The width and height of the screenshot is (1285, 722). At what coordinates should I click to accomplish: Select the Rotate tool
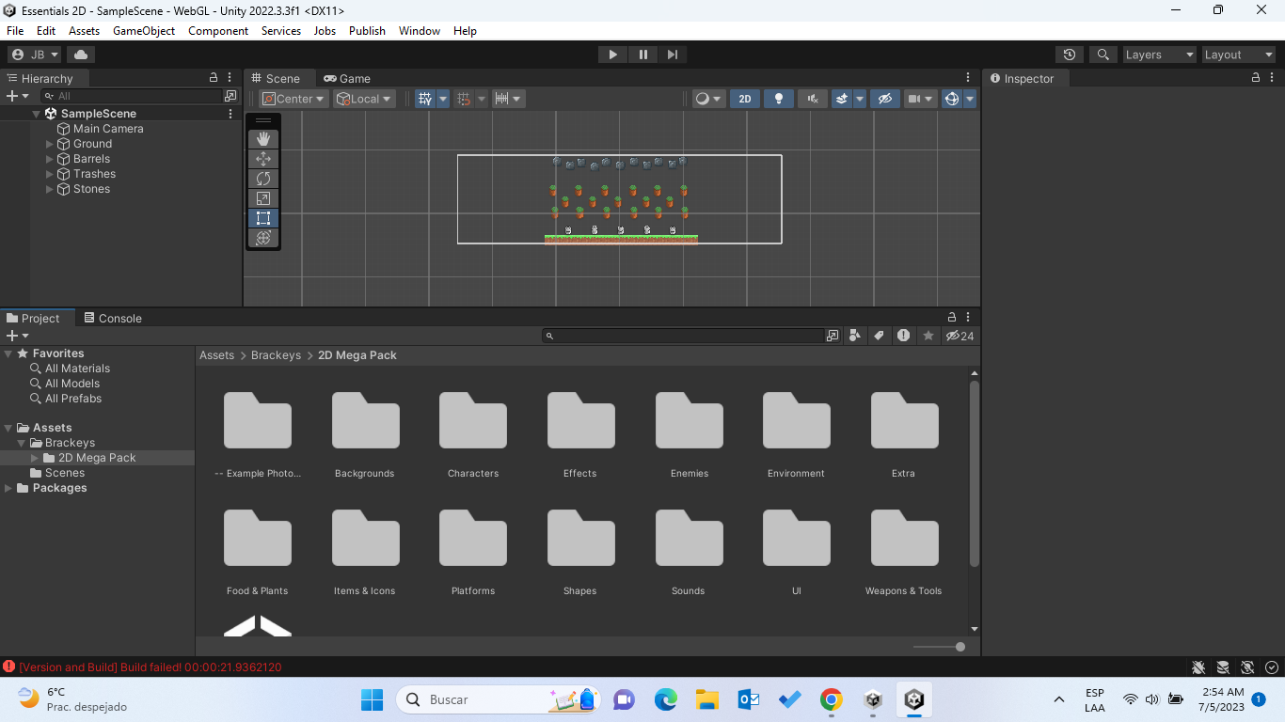coord(263,179)
